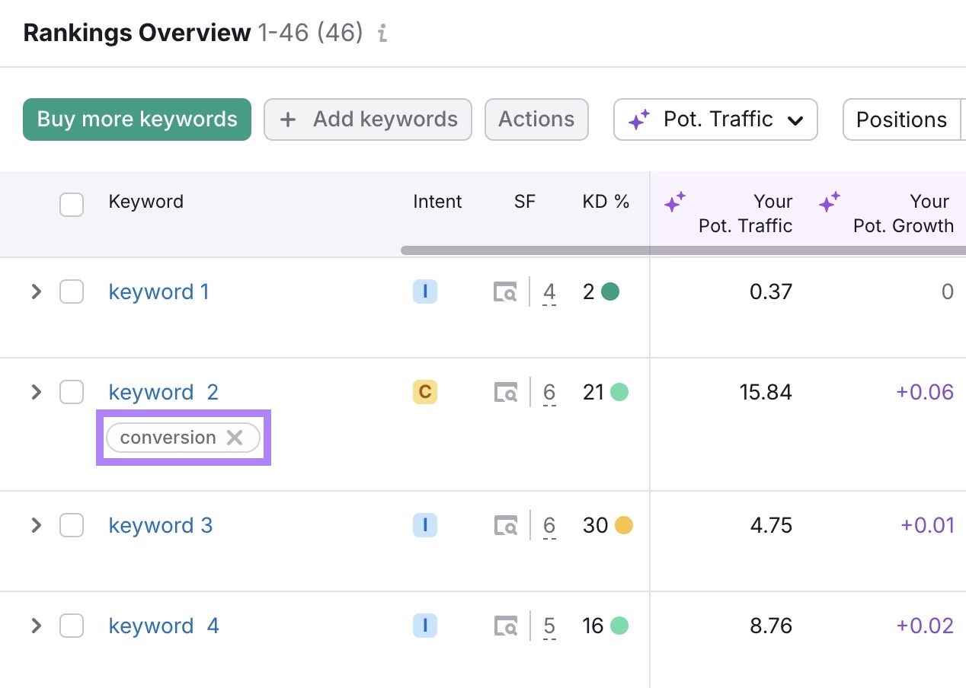Click the informational intent badge on keyword 1

(424, 291)
